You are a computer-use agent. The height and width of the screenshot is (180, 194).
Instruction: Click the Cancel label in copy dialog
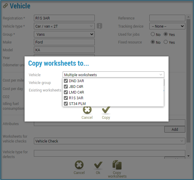click(87, 117)
